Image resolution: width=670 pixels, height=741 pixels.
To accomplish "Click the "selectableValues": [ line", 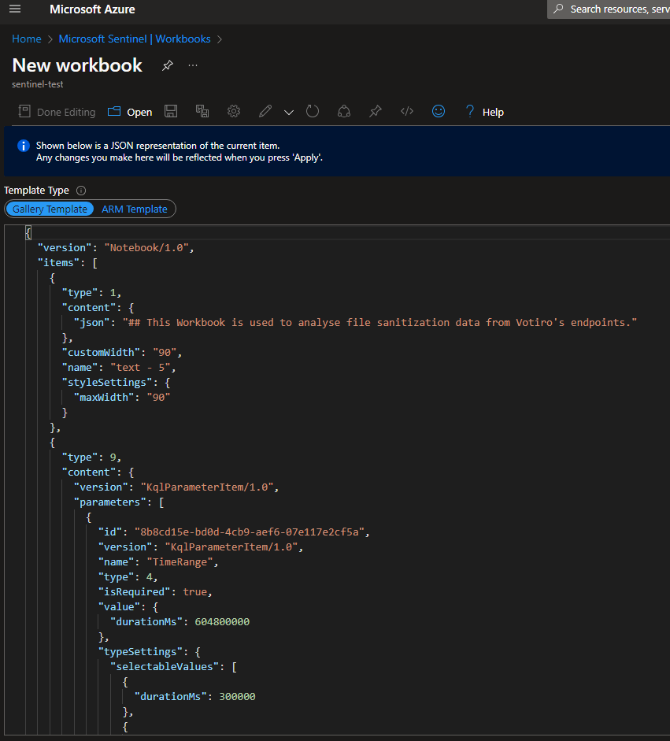I will [x=173, y=667].
